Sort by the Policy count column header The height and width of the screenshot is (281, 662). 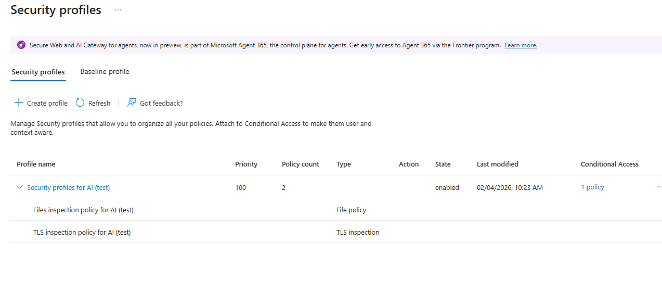click(301, 164)
